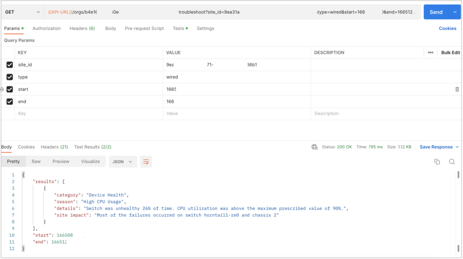The width and height of the screenshot is (463, 259).
Task: Open the Pre-request Script tab
Action: click(144, 28)
